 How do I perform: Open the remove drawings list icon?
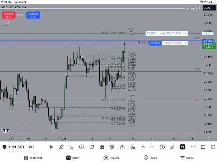pos(132,147)
